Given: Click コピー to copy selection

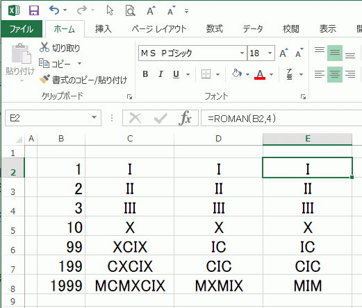Looking at the screenshot, I should (x=55, y=64).
